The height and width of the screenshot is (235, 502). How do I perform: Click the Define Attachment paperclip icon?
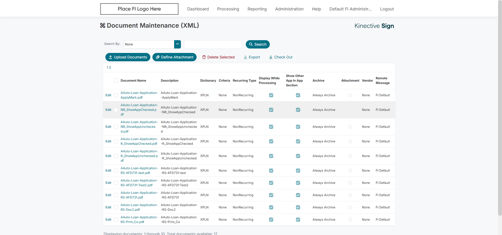pos(158,57)
